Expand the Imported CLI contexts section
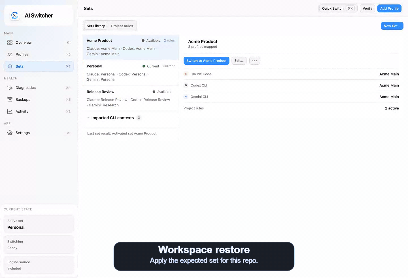Viewport: 408px width, 278px height. pyautogui.click(x=88, y=118)
